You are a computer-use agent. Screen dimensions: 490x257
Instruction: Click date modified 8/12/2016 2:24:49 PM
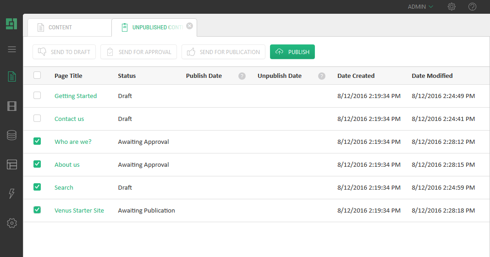click(443, 96)
